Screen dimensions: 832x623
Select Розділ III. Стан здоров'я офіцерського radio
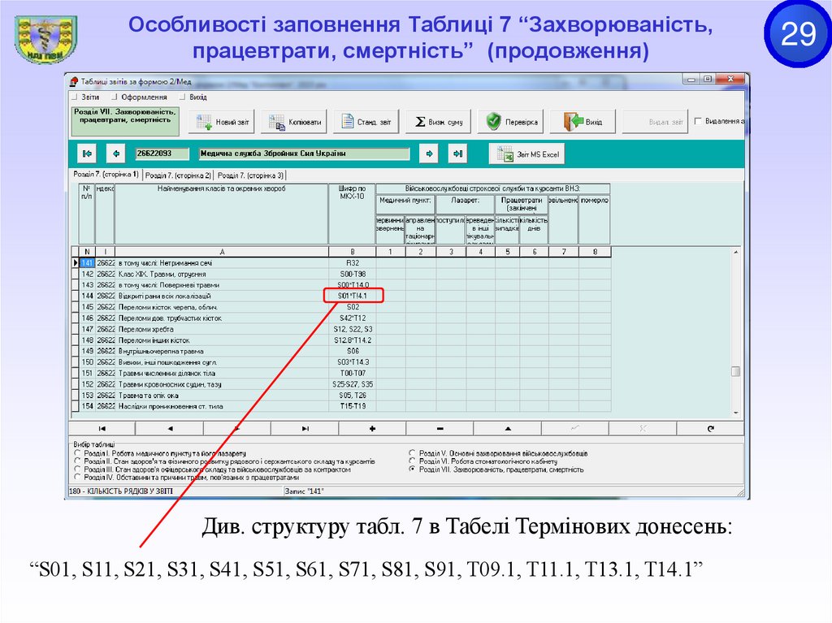point(77,469)
